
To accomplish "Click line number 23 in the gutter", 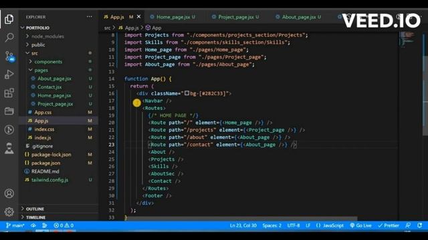I will (112, 145).
